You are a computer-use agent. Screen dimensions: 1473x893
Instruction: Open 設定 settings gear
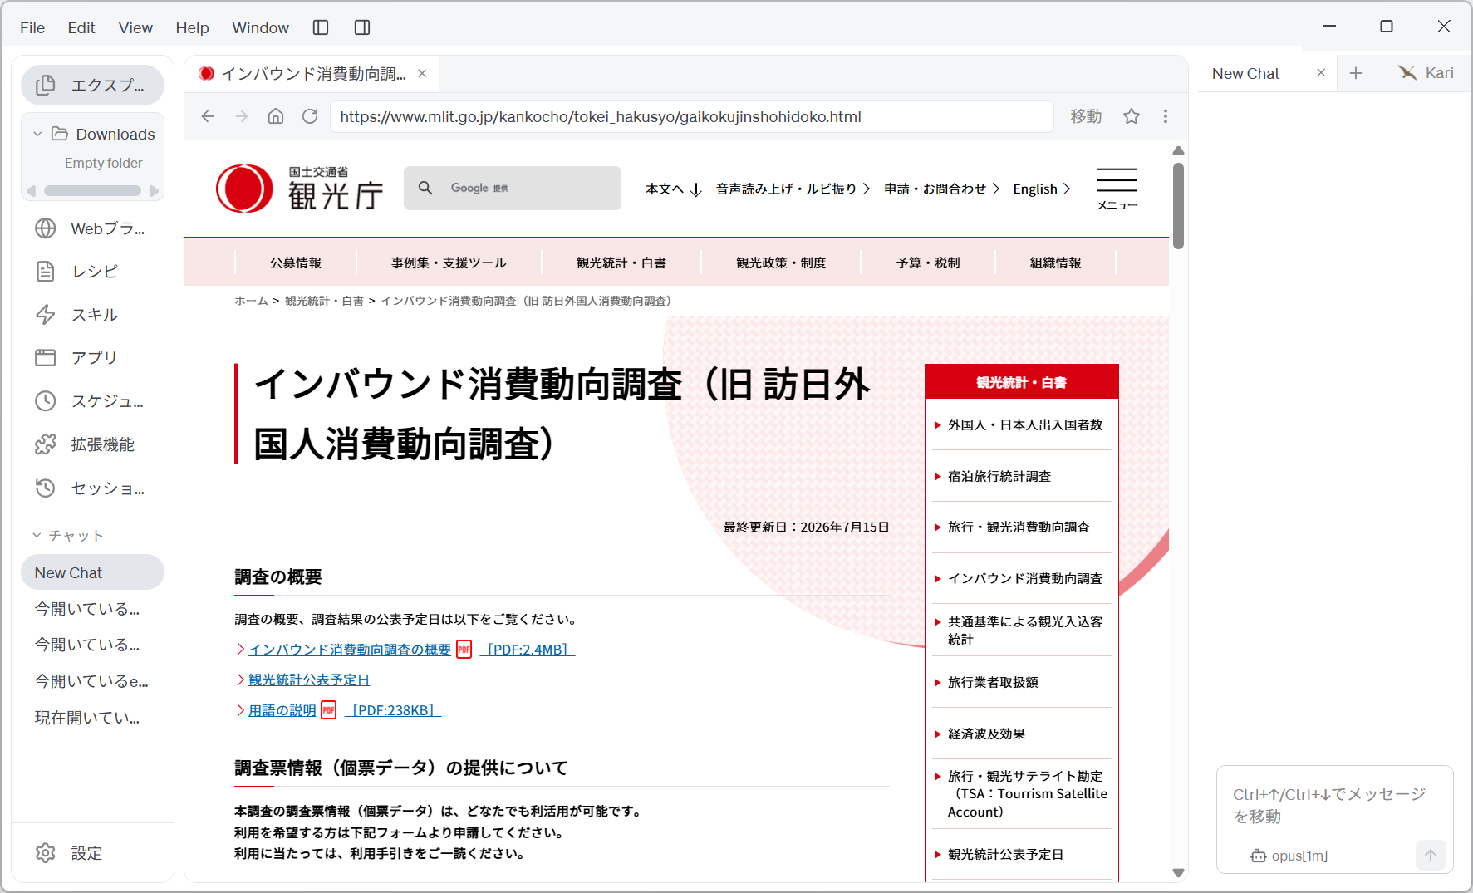point(69,853)
